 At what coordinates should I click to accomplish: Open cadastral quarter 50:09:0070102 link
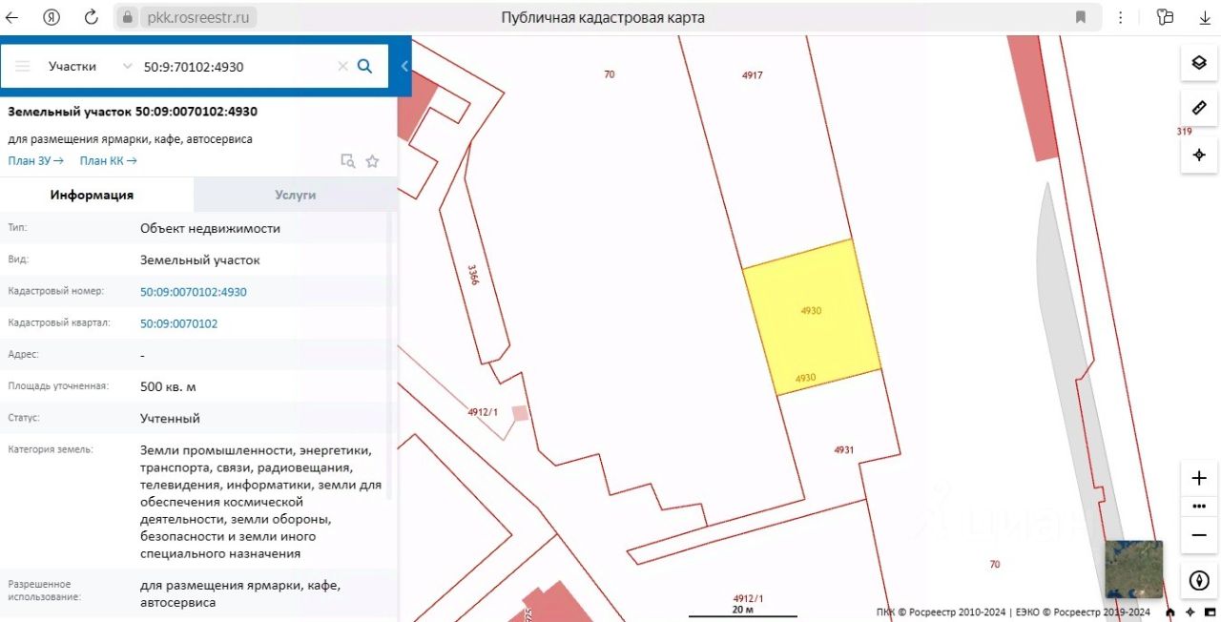[x=178, y=323]
